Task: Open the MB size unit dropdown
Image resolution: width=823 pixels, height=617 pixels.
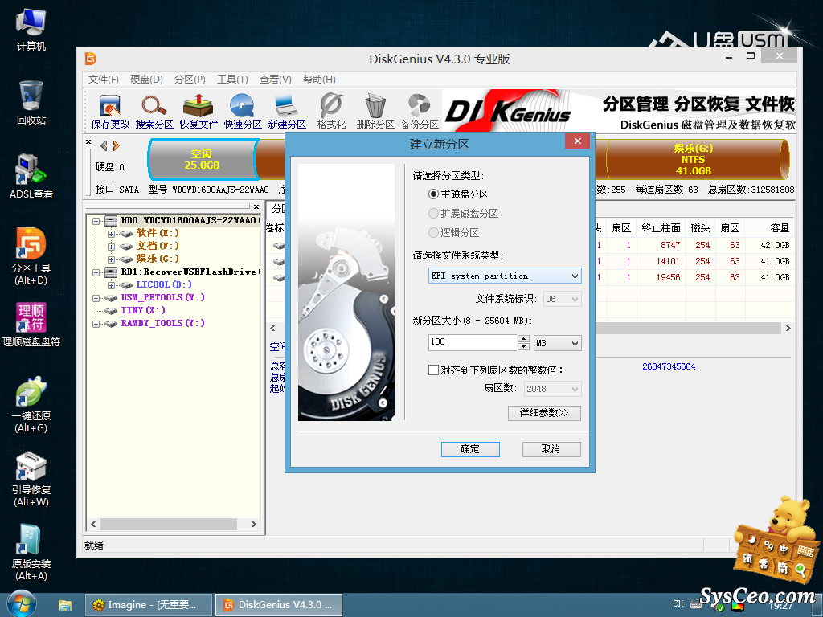Action: coord(558,343)
